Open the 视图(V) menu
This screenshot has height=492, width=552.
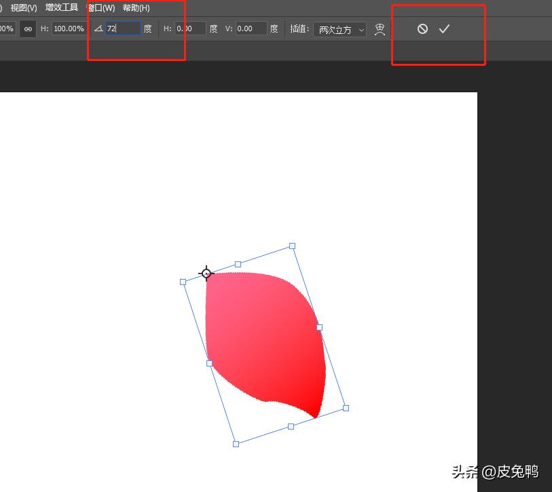(x=24, y=7)
